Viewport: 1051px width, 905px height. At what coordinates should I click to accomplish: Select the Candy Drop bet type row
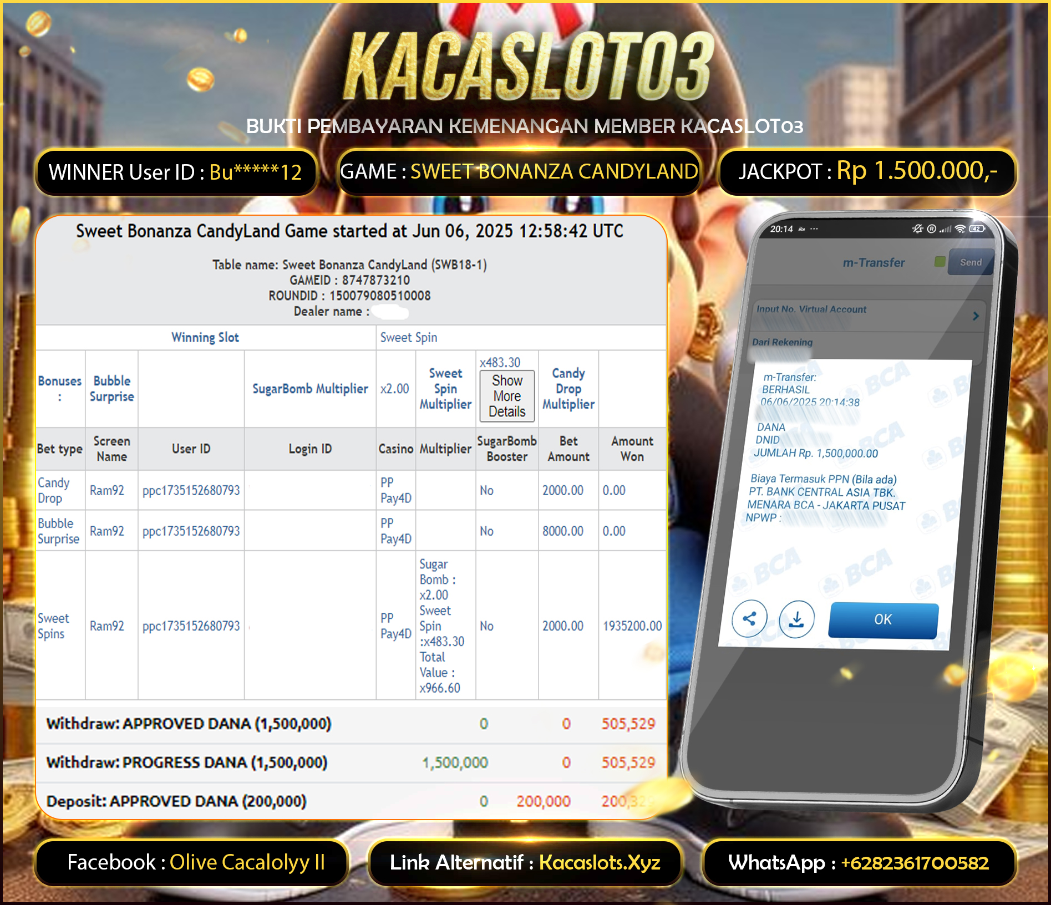[x=351, y=490]
